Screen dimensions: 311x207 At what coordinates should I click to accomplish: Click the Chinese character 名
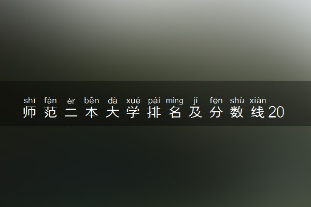[x=175, y=112]
